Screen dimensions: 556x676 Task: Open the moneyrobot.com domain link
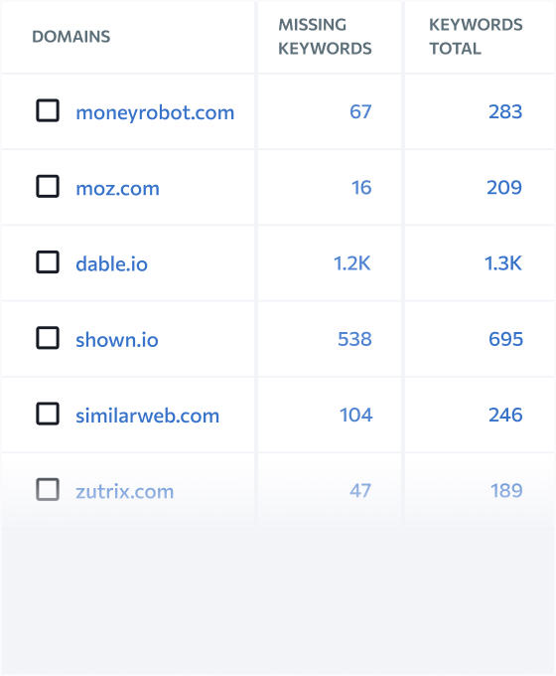click(155, 113)
